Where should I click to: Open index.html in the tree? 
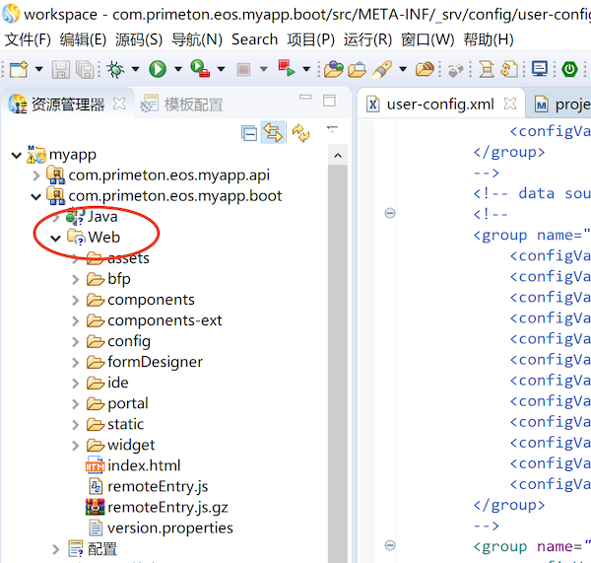click(x=143, y=465)
